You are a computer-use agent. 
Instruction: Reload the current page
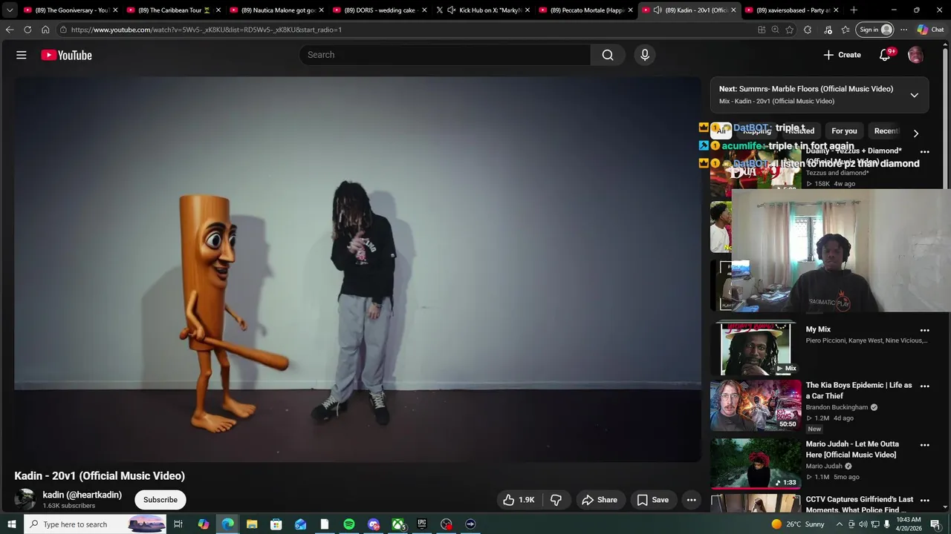pyautogui.click(x=27, y=30)
